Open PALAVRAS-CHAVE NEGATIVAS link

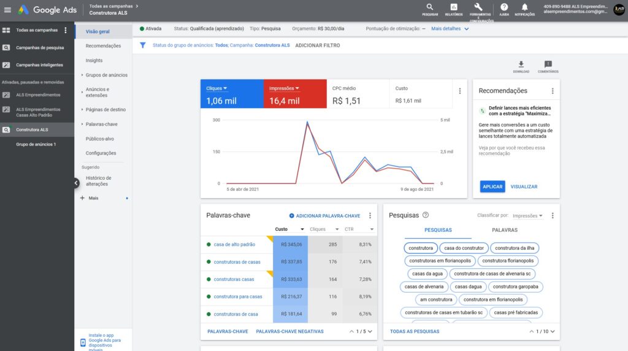(289, 331)
